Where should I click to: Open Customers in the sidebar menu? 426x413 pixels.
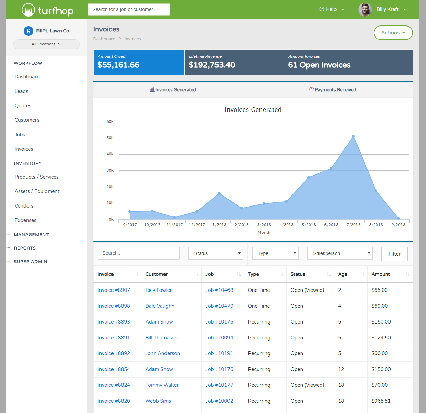[27, 120]
